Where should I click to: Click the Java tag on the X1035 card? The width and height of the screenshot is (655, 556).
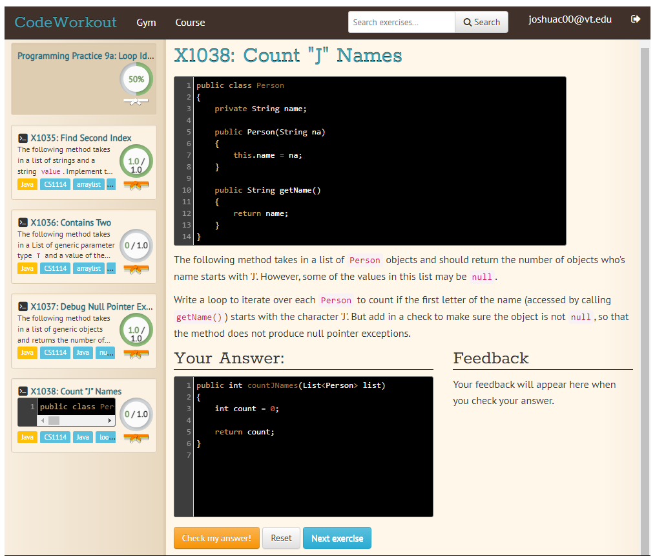click(x=27, y=184)
